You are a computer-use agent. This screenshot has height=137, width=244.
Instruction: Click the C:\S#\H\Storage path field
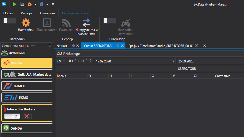150,54
